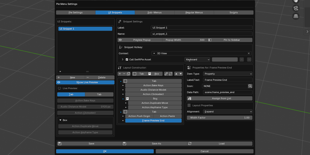This screenshot has height=155, width=310.
Task: Click the camera view icon in the viewport
Action: tap(296, 8)
